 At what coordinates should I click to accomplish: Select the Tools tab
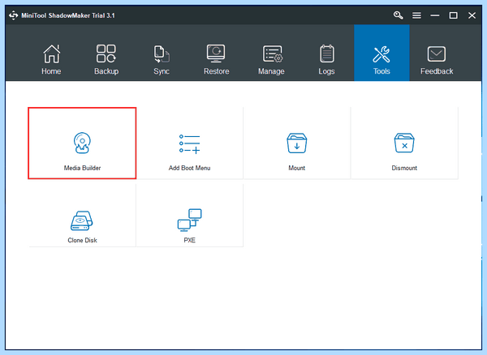(x=381, y=53)
